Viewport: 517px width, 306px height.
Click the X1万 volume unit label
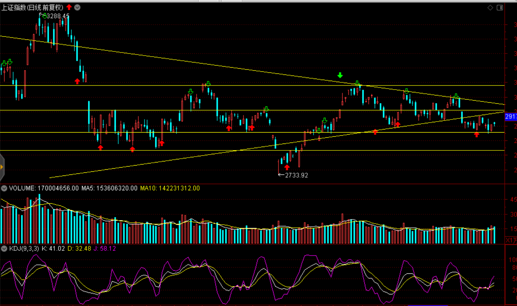pos(511,240)
